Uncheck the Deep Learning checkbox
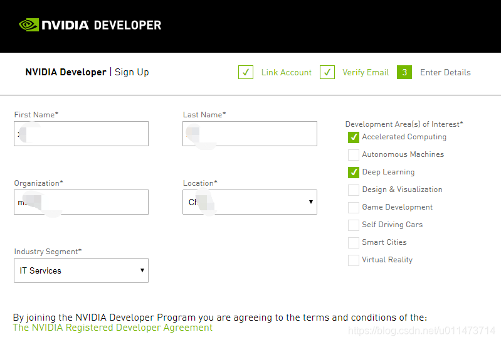This screenshot has height=342, width=501. click(x=354, y=173)
